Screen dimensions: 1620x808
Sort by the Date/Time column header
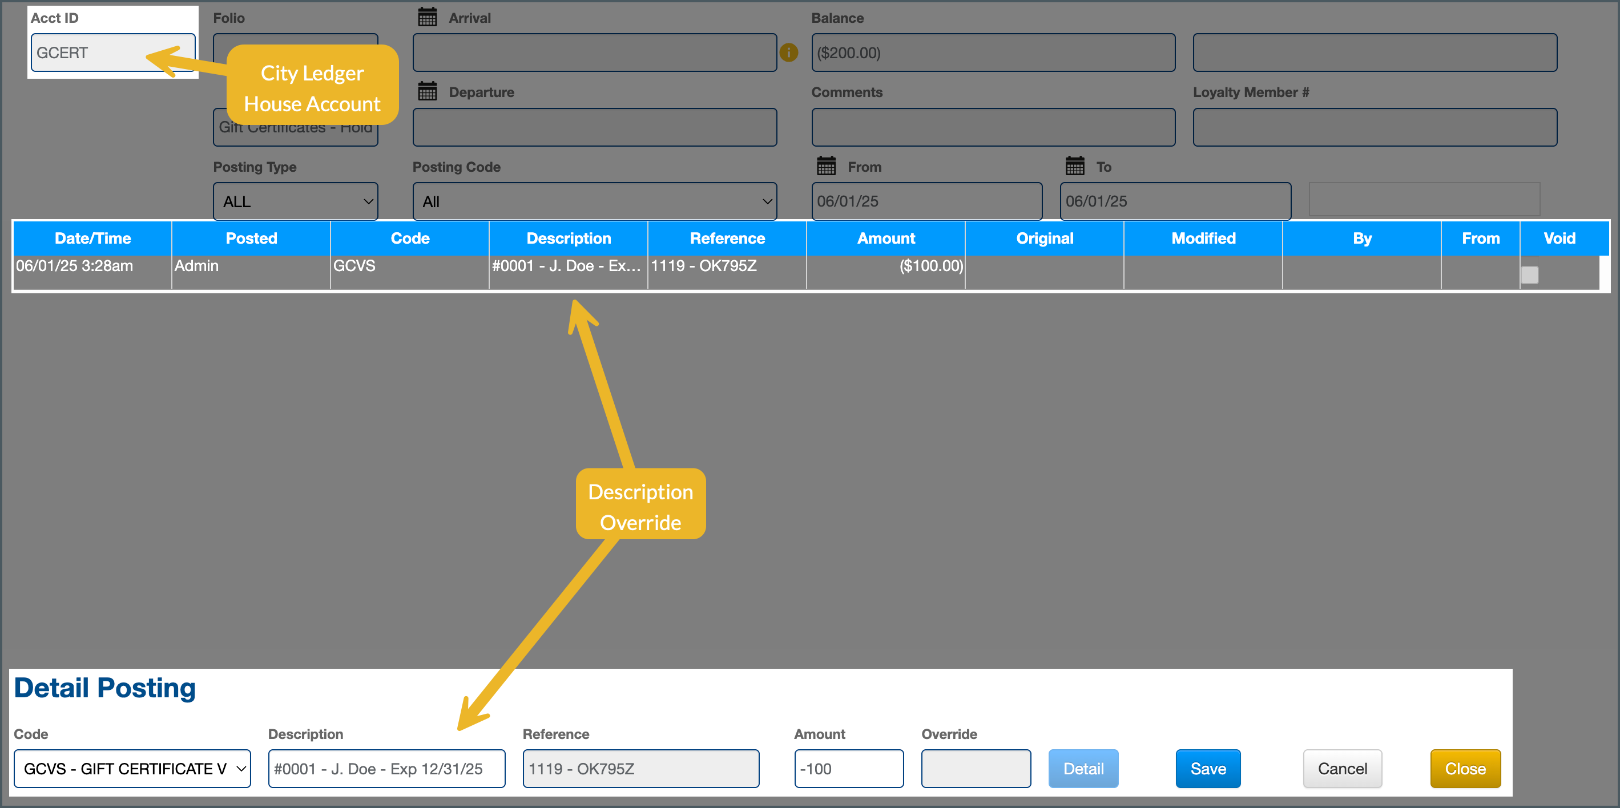92,239
